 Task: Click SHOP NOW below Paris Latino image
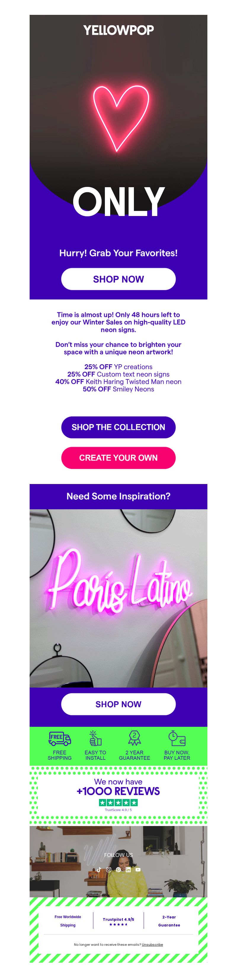[x=118, y=704]
